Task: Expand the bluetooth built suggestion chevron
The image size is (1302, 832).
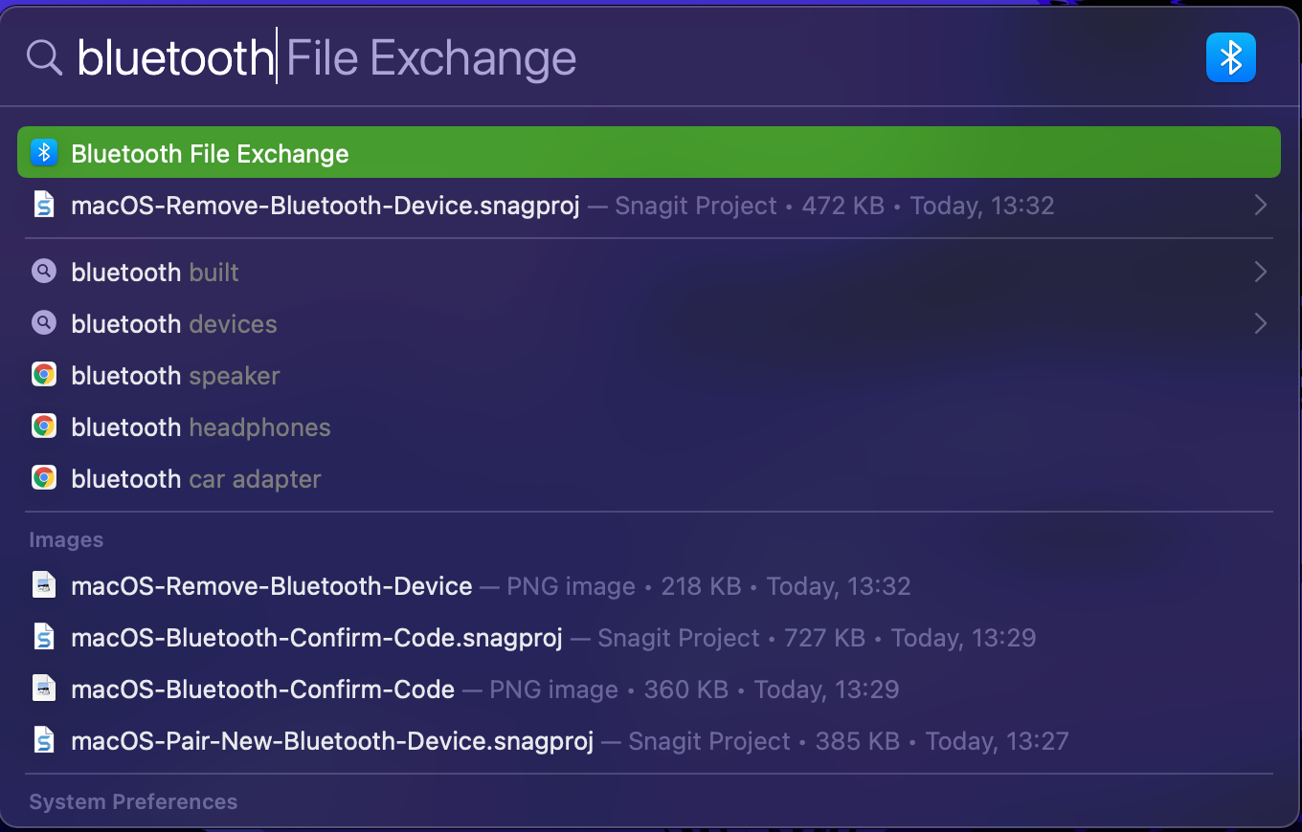Action: [x=1261, y=271]
